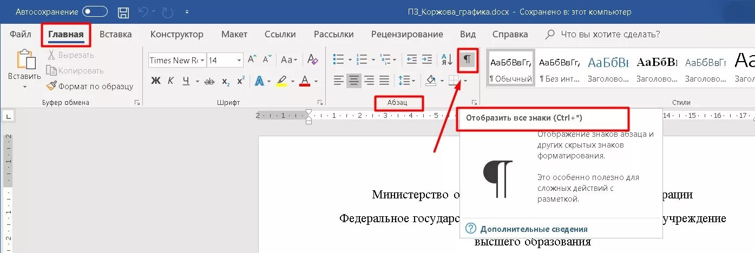Open the Буфер обмена clipboard dialog launcher

[x=137, y=102]
